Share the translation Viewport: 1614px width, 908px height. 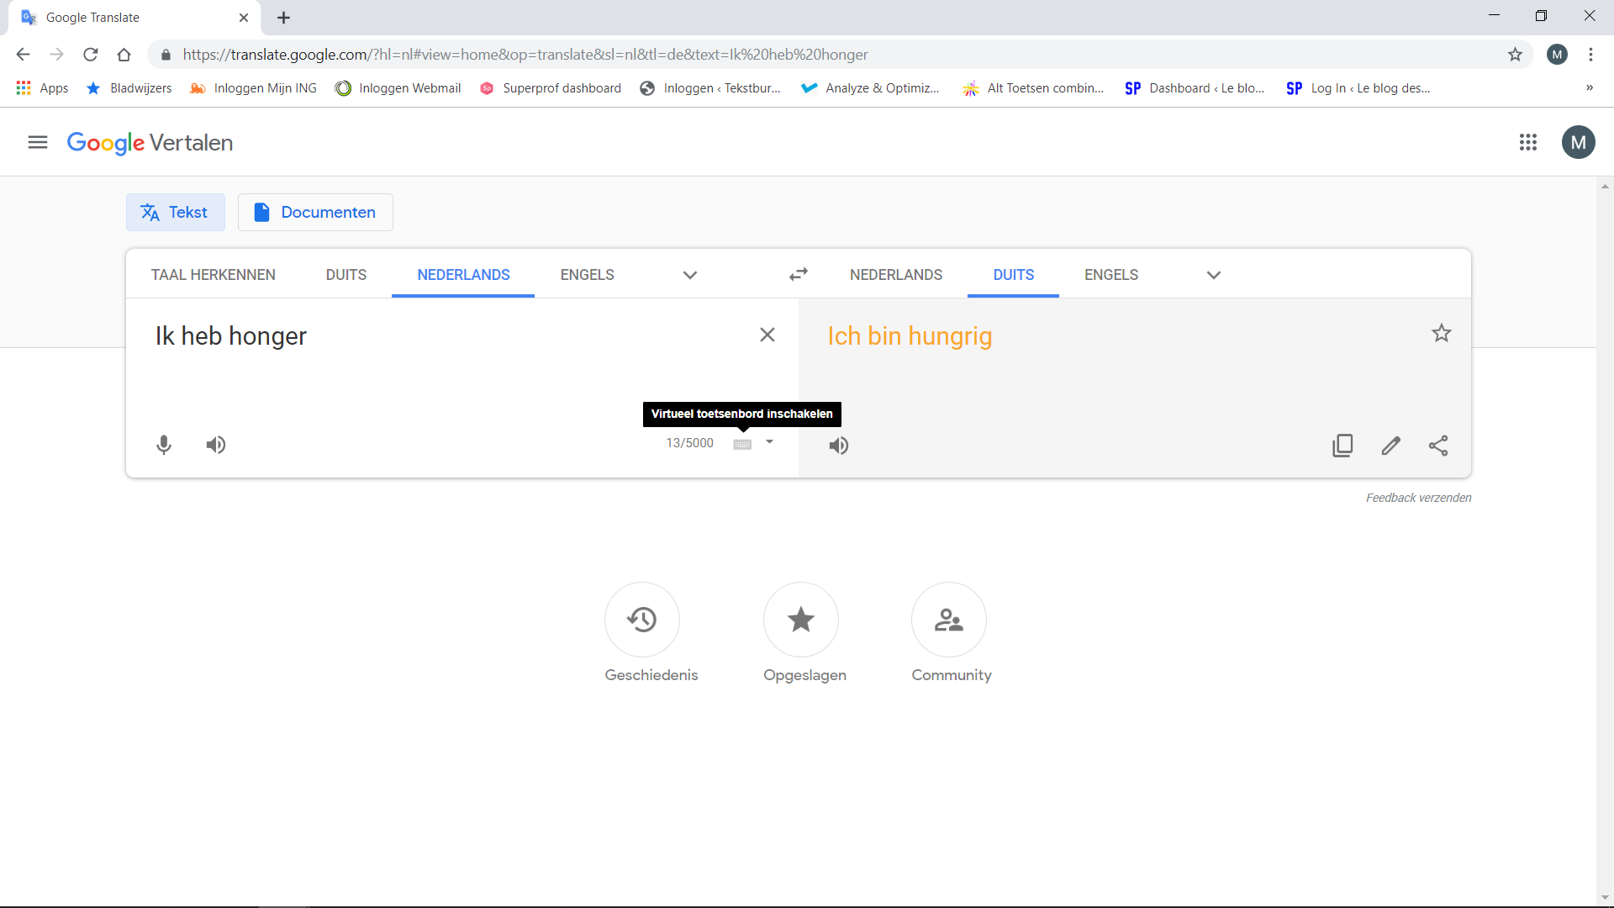(x=1438, y=445)
